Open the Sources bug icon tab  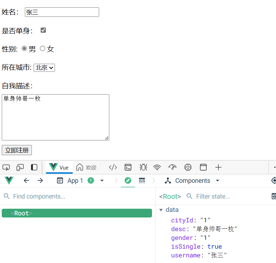143,167
